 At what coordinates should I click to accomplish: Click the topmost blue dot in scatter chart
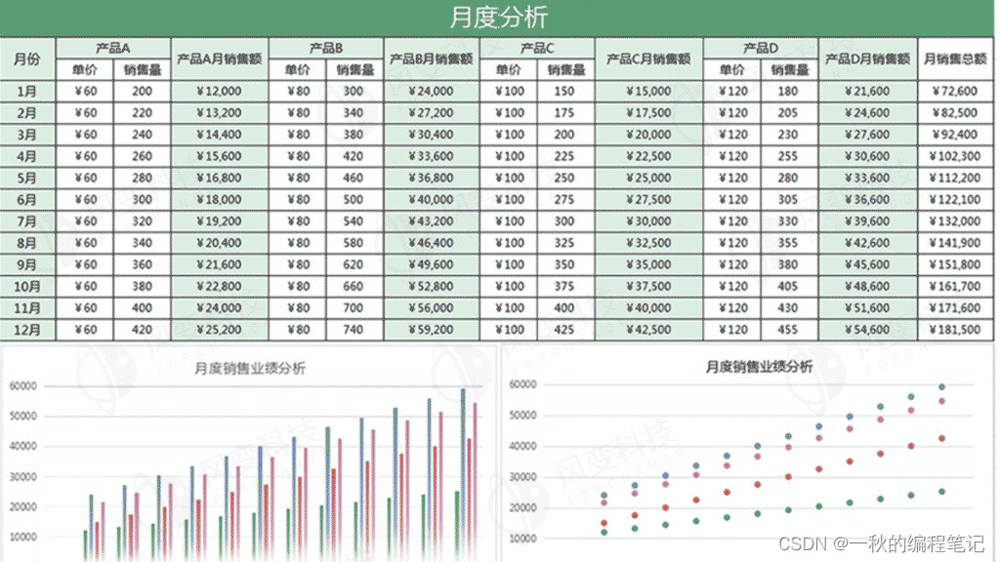(x=941, y=386)
